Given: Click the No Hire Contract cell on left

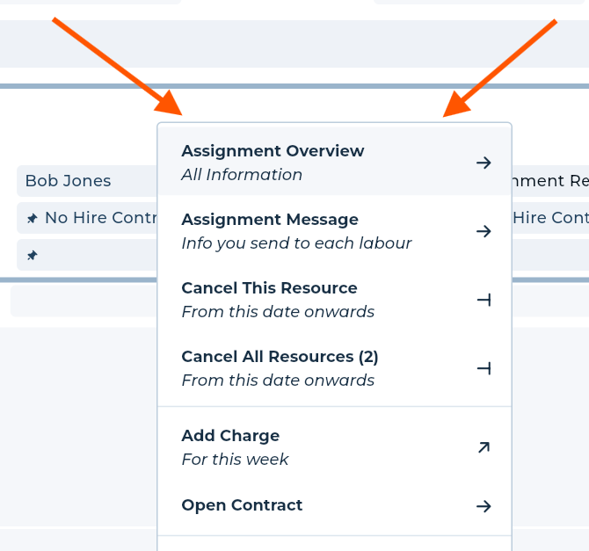Looking at the screenshot, I should pos(87,218).
